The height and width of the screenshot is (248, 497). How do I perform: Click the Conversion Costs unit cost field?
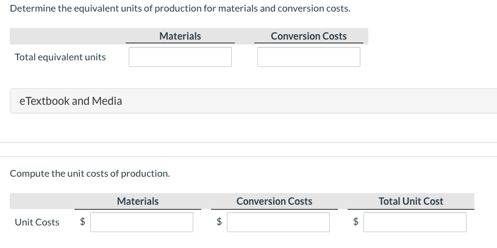[x=278, y=222]
